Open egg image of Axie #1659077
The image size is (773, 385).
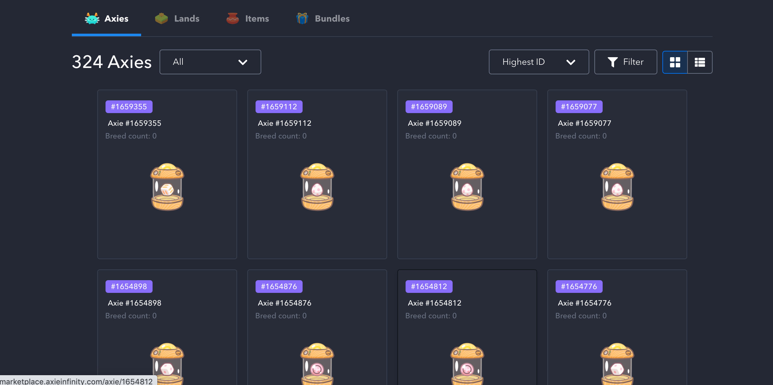(x=617, y=187)
